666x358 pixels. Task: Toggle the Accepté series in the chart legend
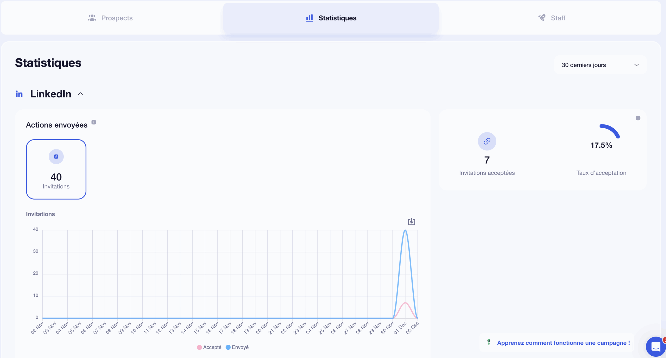(209, 347)
